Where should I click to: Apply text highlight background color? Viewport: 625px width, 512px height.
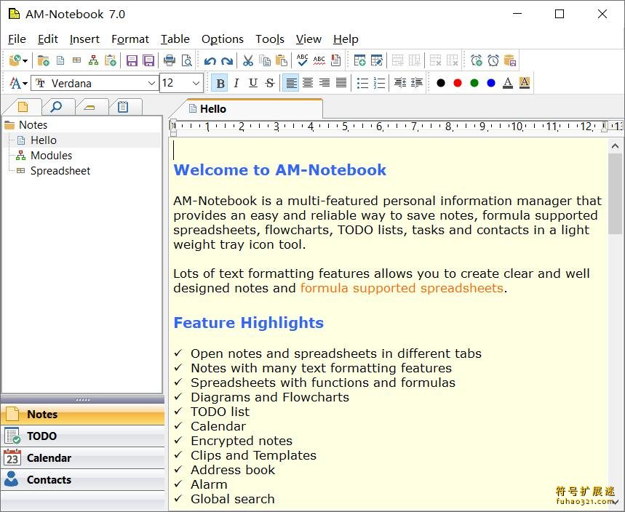click(525, 83)
